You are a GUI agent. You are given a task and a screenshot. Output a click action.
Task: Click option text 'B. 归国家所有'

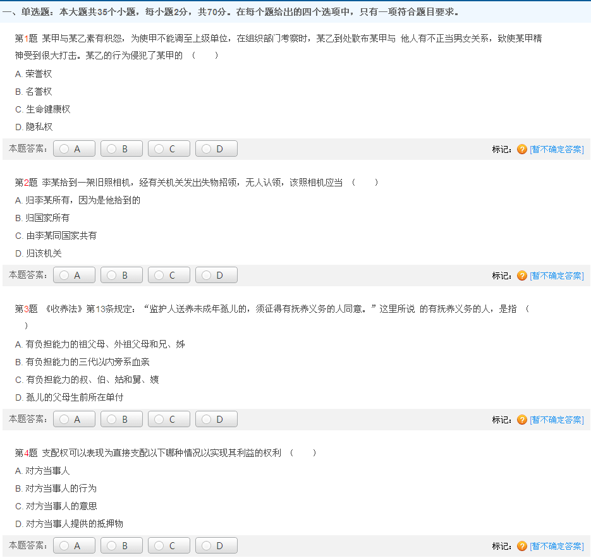[42, 218]
